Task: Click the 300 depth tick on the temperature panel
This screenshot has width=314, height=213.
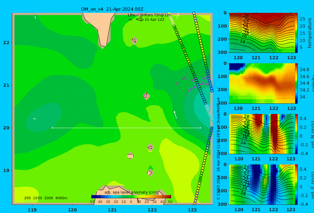Action: pyautogui.click(x=223, y=52)
